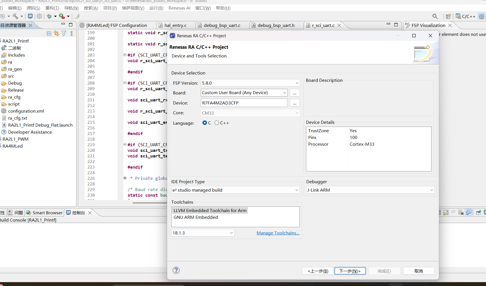486x286 pixels.
Task: Click the Clear Console icon
Action: [x=461, y=213]
